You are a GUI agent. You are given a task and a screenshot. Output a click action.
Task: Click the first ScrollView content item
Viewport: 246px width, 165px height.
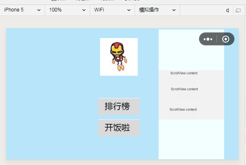184,73
